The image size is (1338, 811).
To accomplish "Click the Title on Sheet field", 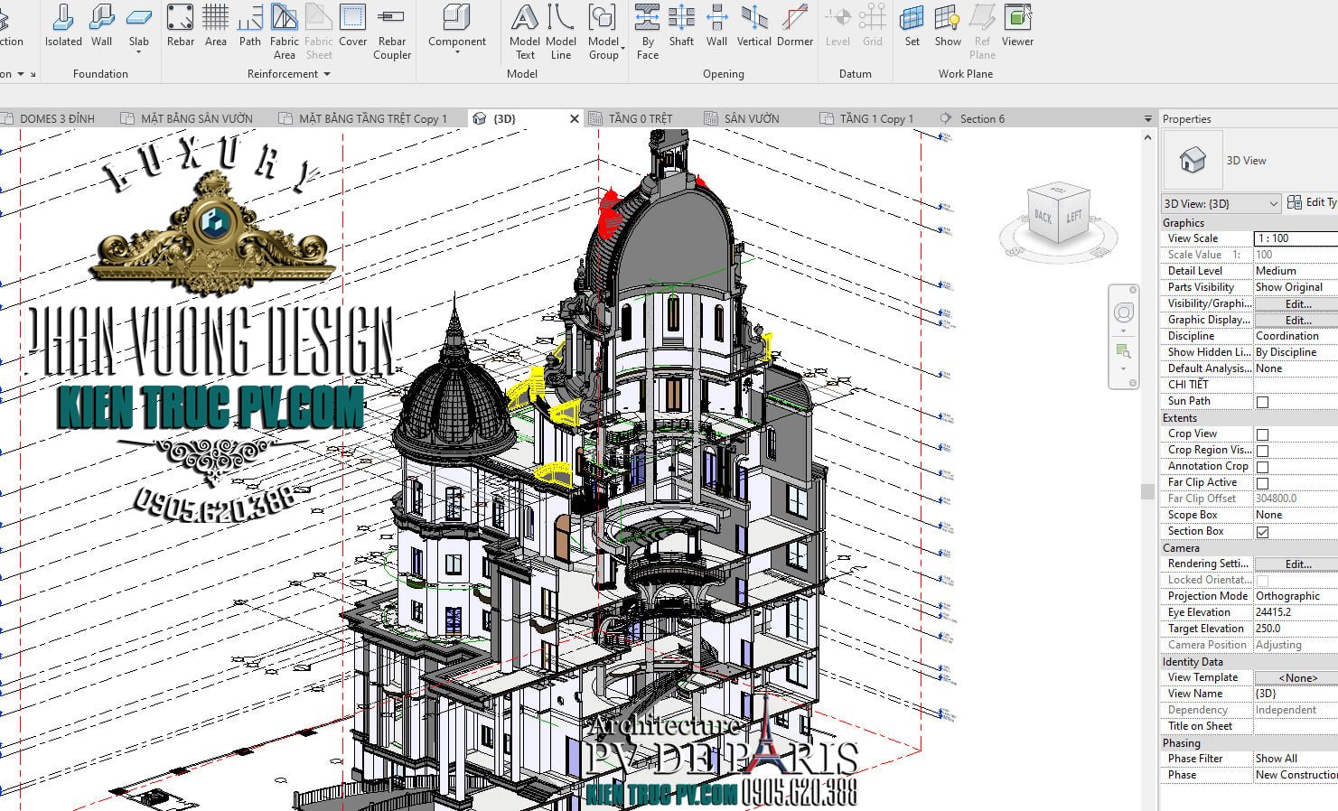I will point(1296,726).
